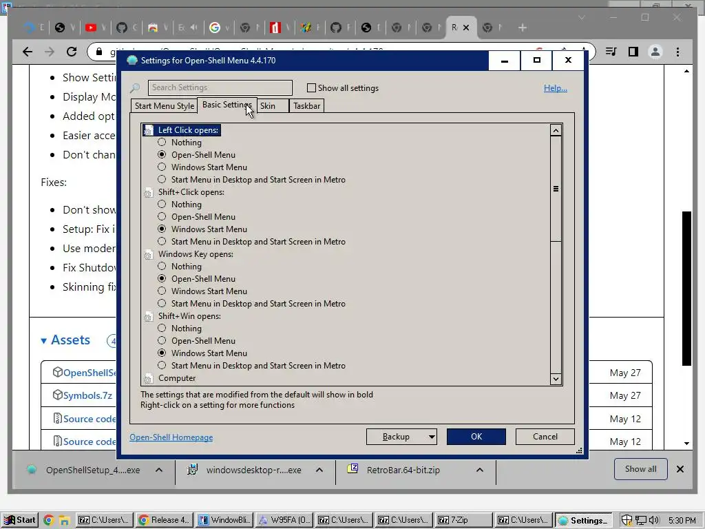705x529 pixels.
Task: Click Show all in the downloads bar
Action: (641, 469)
